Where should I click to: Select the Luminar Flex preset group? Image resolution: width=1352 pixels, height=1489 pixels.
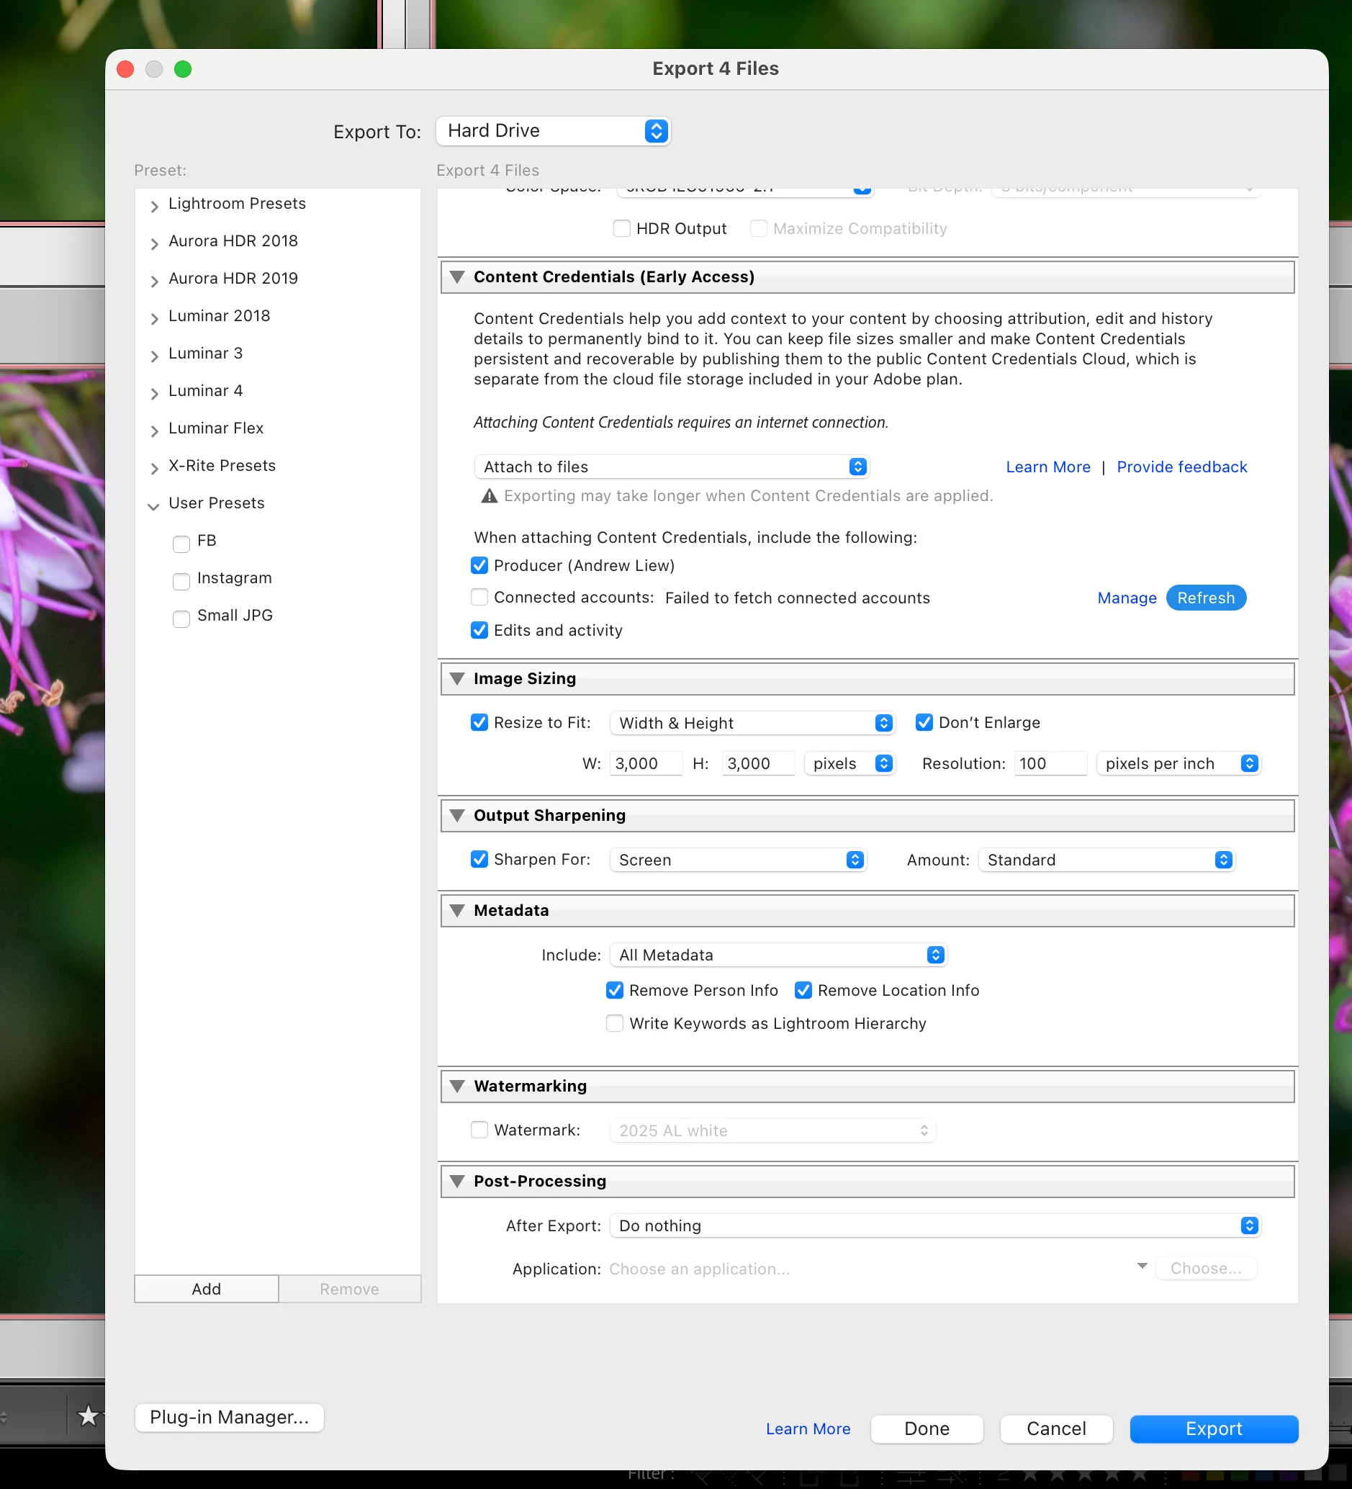pos(215,428)
